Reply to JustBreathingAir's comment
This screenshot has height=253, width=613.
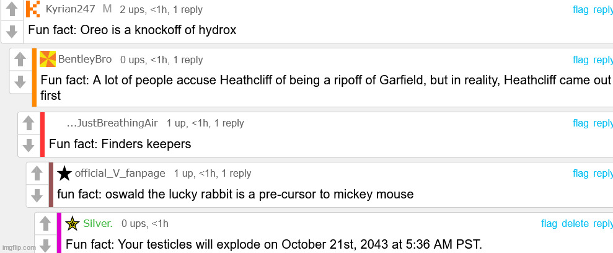pyautogui.click(x=602, y=123)
